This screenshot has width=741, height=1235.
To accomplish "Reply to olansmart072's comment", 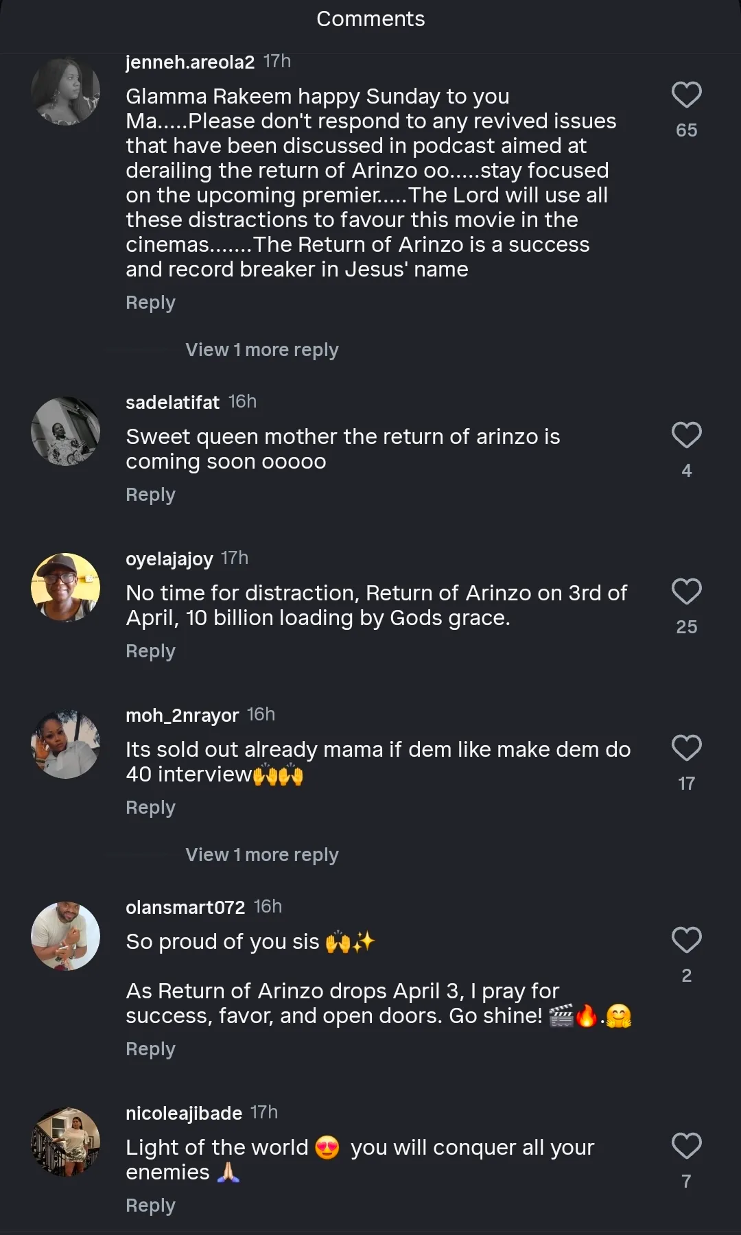I will coord(150,1049).
